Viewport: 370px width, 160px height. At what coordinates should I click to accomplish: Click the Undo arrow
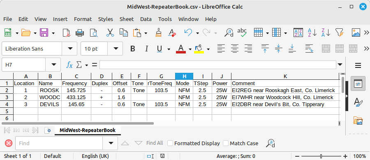click(x=188, y=32)
